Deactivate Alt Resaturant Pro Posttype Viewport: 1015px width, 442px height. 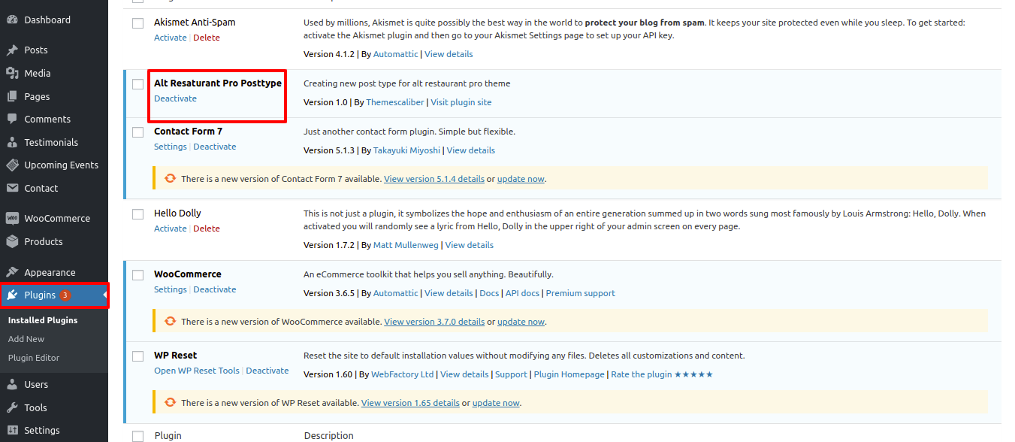[175, 98]
